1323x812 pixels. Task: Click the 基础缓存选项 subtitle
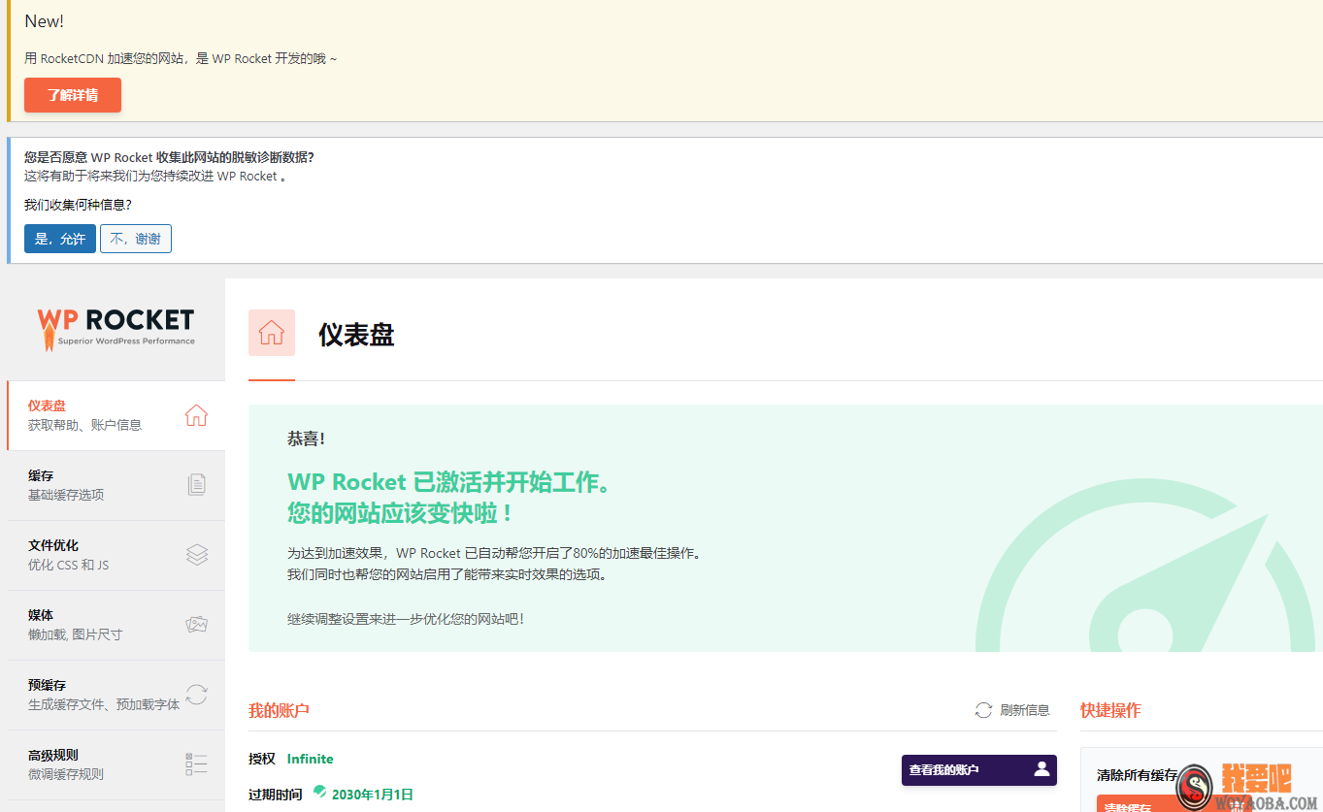(66, 495)
